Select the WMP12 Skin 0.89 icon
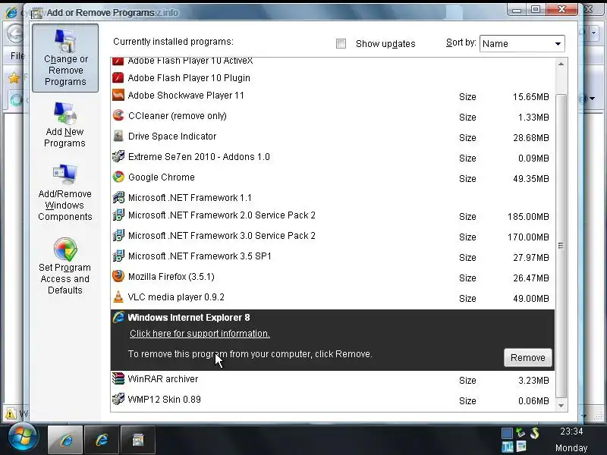The width and height of the screenshot is (607, 455). (118, 399)
